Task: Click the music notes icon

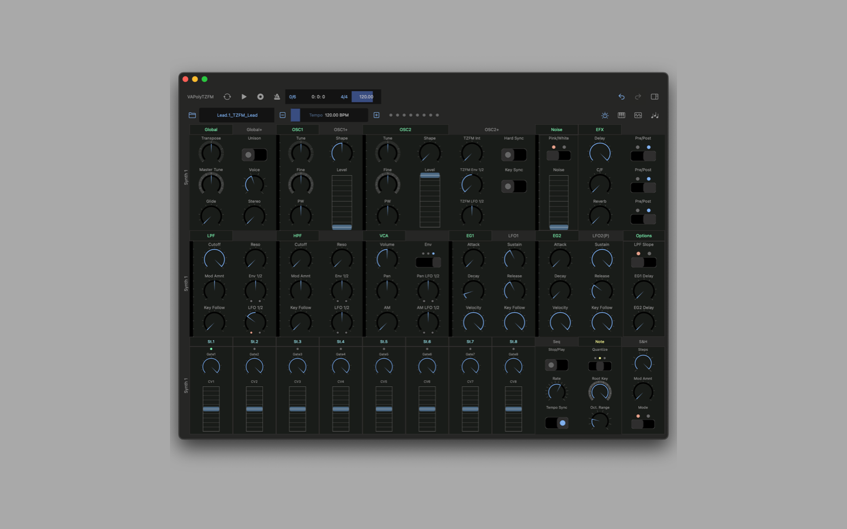Action: (655, 115)
